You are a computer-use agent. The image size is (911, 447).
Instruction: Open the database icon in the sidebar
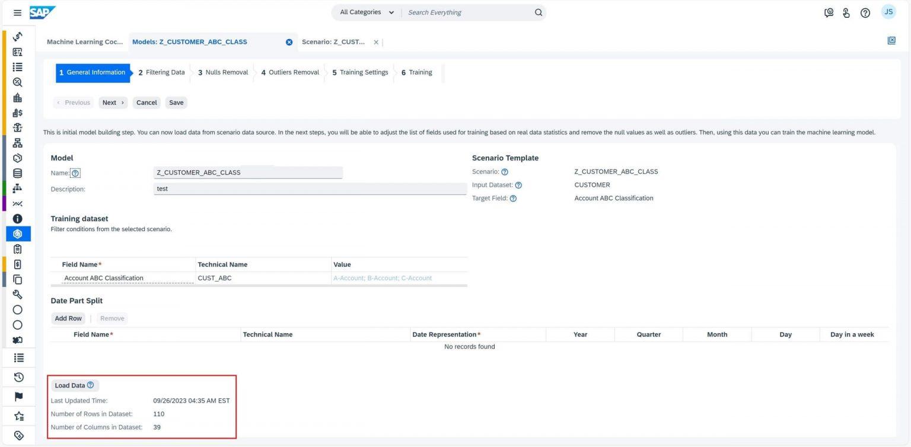coord(17,173)
